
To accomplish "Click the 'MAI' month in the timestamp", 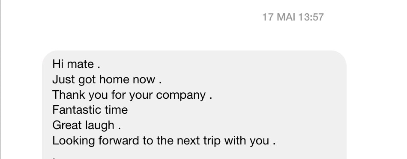I will 286,17.
